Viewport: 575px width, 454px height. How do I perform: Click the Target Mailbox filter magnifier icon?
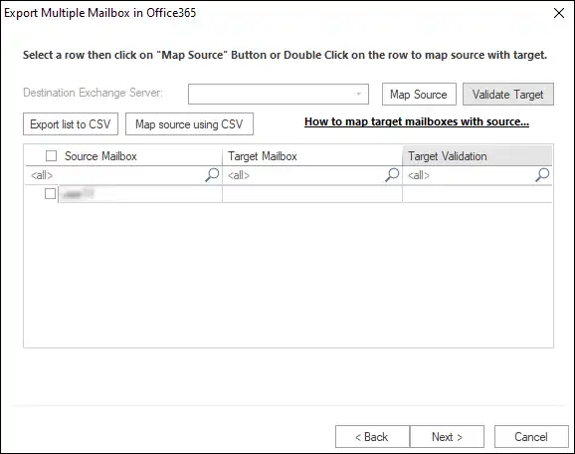click(x=392, y=175)
